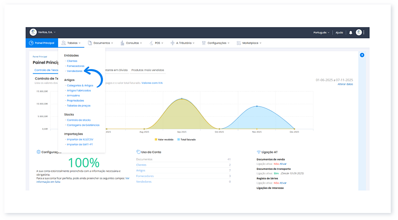398x220 pixels.
Task: Select Vendedores from the Tabelas menu
Action: (75, 71)
